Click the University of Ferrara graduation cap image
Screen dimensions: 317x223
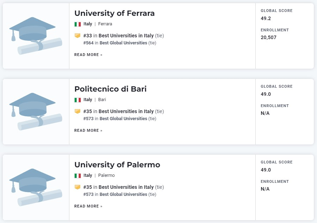click(x=36, y=36)
